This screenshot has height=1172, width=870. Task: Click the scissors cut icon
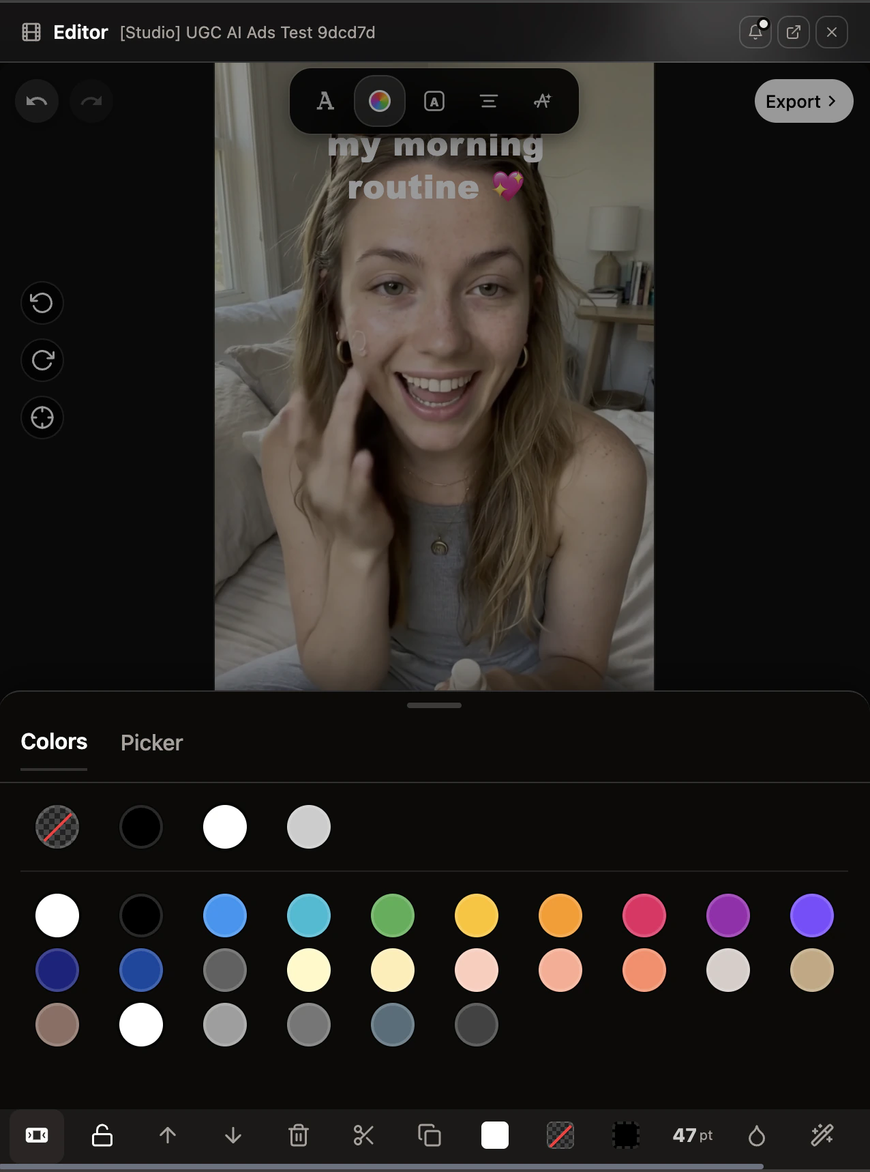[x=364, y=1135]
